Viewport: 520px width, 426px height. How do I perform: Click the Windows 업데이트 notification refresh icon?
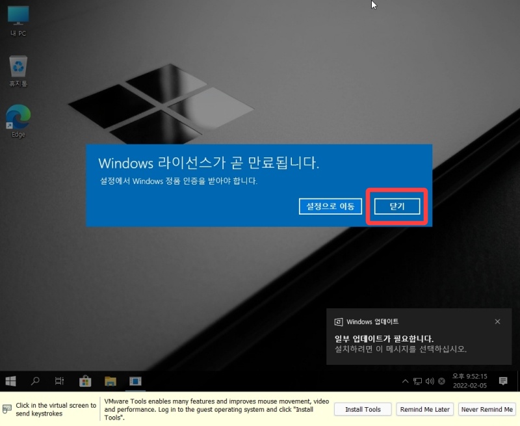coord(339,322)
